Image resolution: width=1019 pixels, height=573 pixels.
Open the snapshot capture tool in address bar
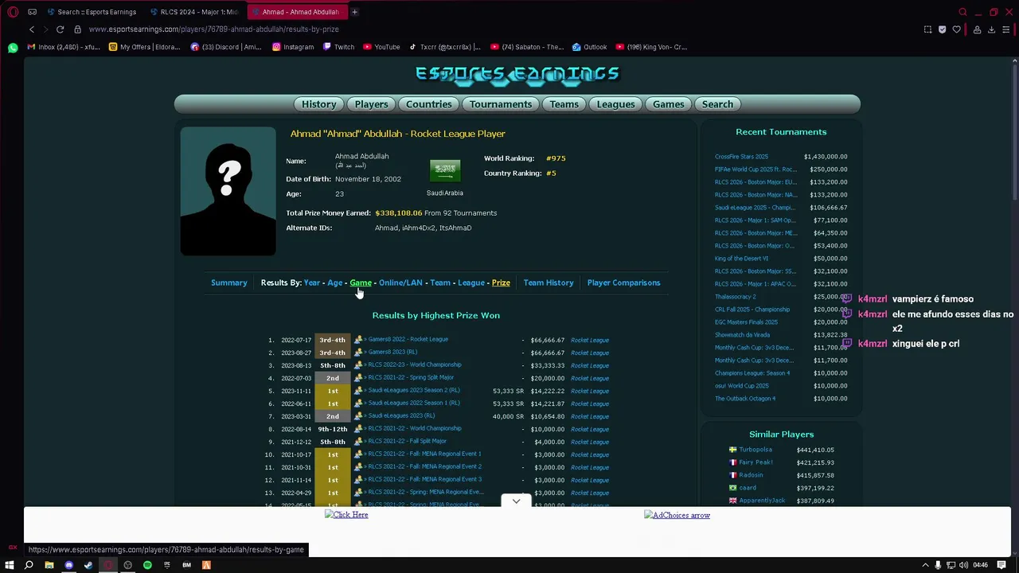pyautogui.click(x=927, y=29)
